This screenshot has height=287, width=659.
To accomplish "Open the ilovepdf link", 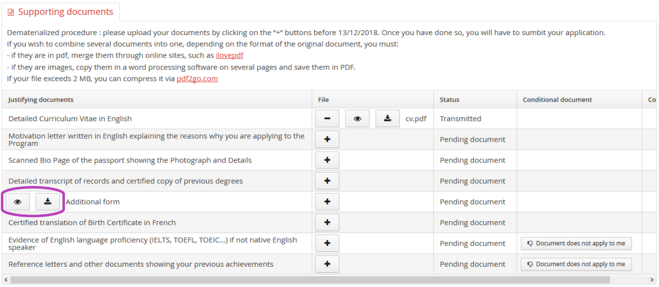I will (230, 55).
